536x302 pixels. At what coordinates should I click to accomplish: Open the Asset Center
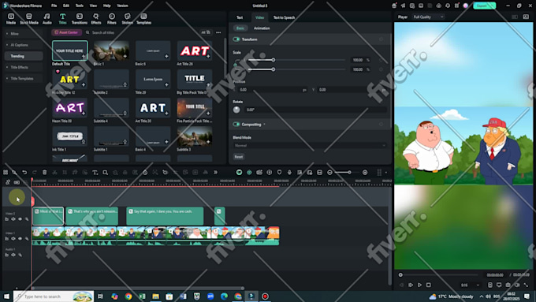[x=67, y=32]
